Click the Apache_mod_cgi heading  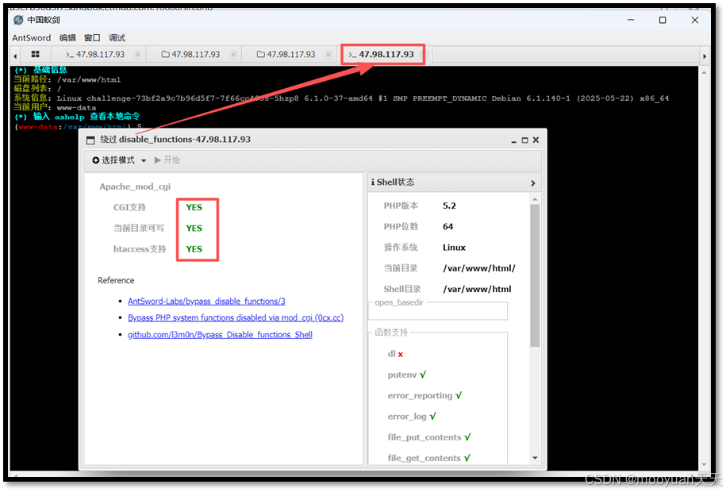(x=135, y=186)
